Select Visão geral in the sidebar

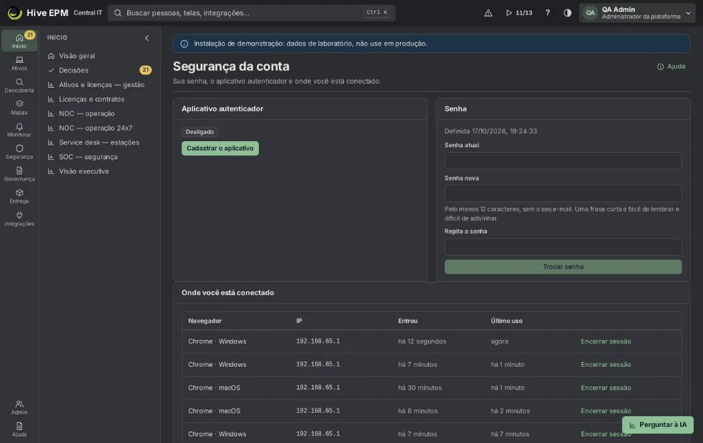click(100, 56)
